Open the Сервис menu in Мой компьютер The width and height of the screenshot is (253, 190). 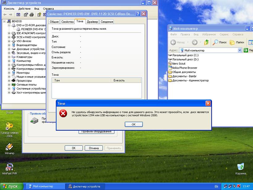coord(224,34)
